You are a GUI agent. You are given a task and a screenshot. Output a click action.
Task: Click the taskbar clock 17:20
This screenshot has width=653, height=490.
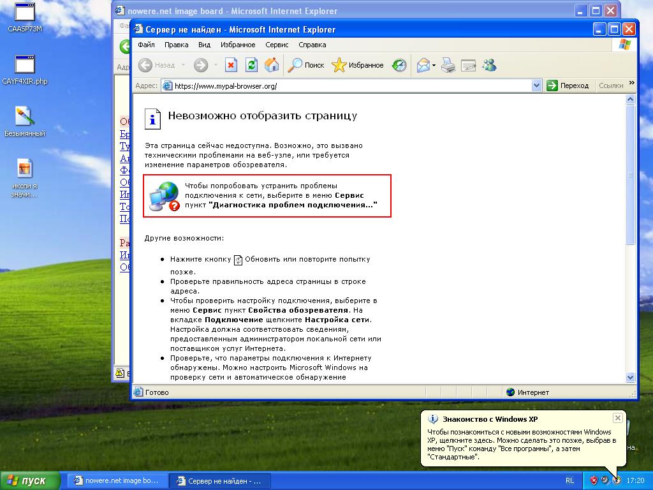(x=636, y=480)
